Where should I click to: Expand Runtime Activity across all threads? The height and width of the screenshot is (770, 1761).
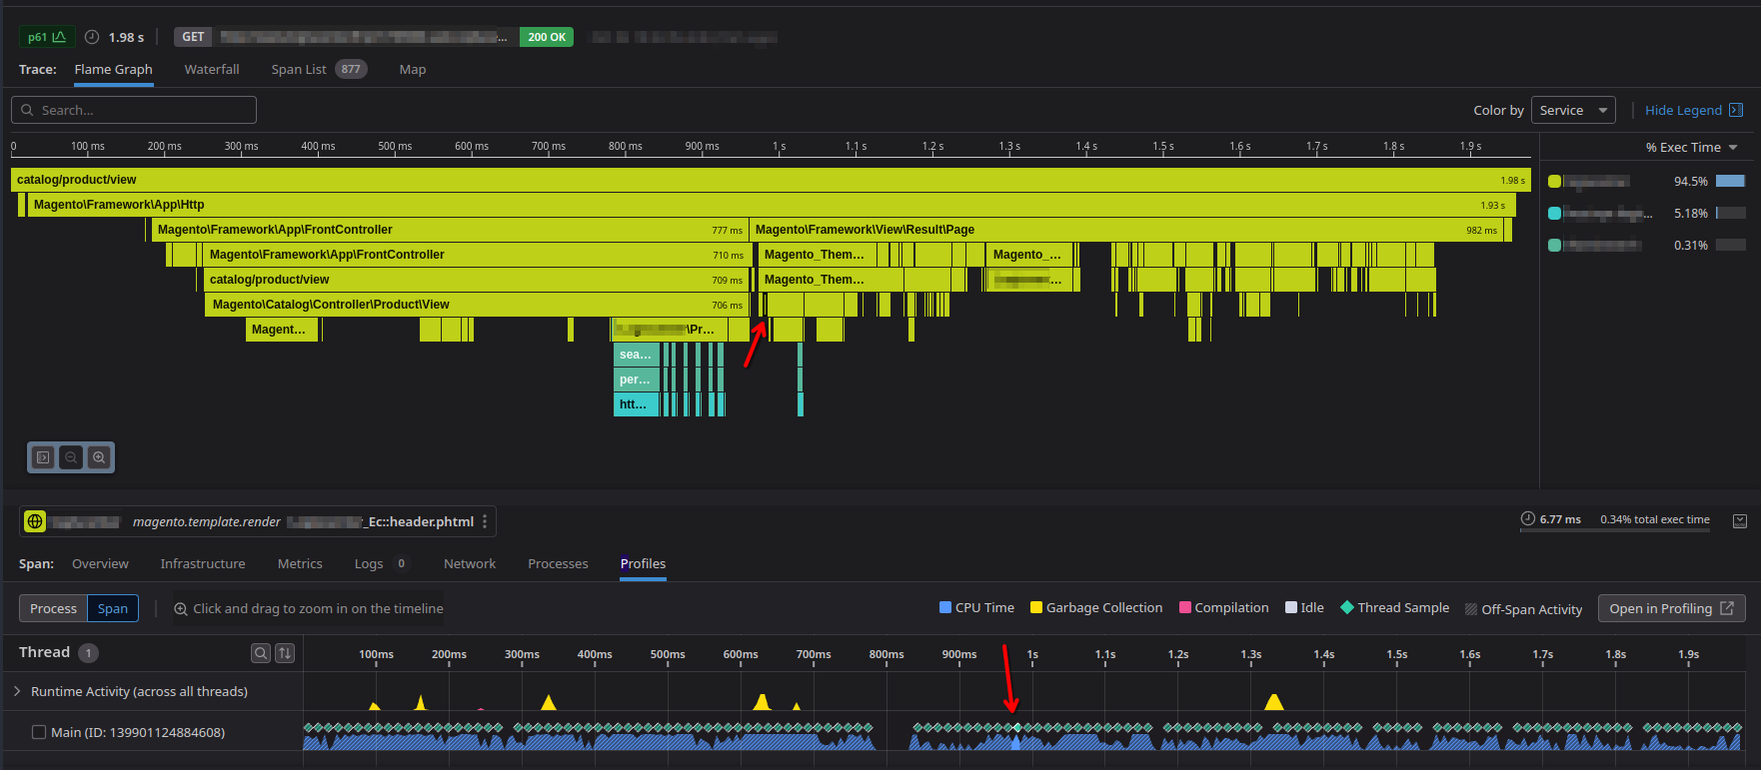click(x=17, y=691)
